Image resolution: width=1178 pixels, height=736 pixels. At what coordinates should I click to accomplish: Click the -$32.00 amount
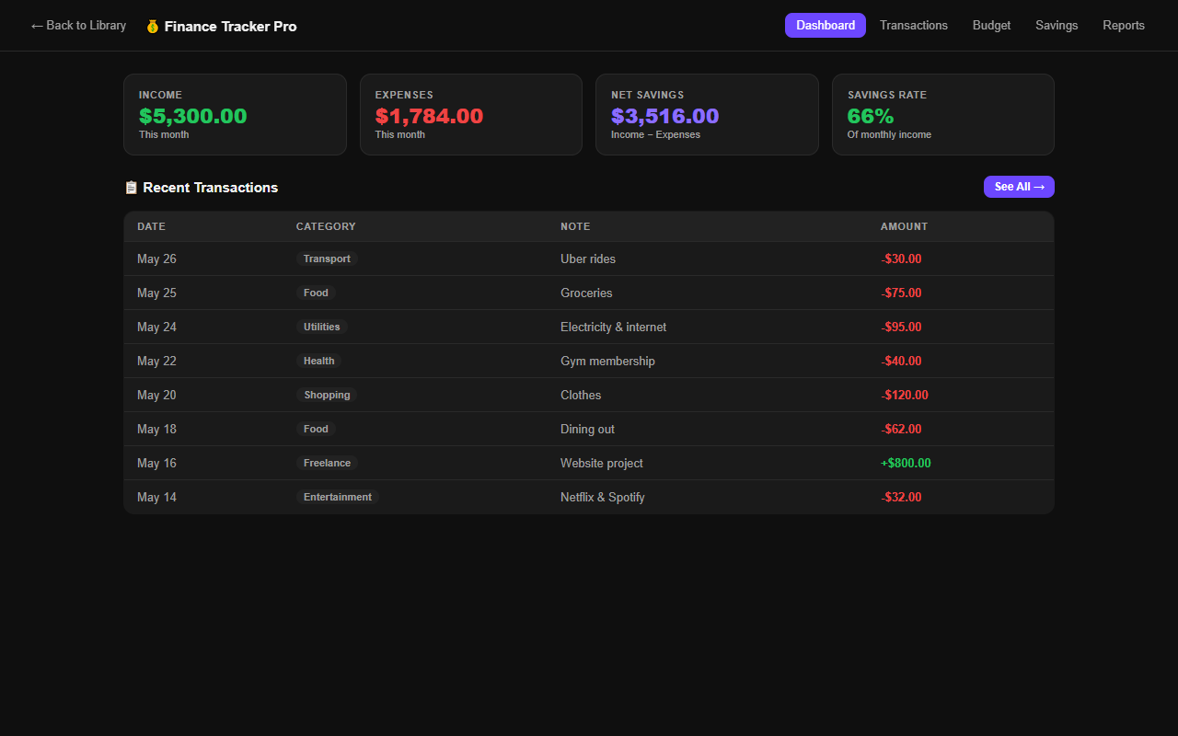pos(901,497)
